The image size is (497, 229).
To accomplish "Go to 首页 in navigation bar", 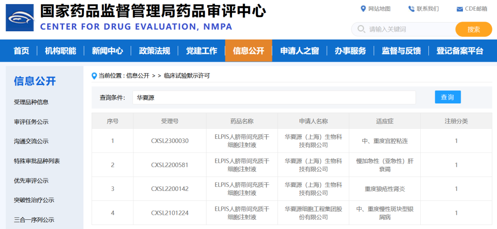I will click(22, 51).
